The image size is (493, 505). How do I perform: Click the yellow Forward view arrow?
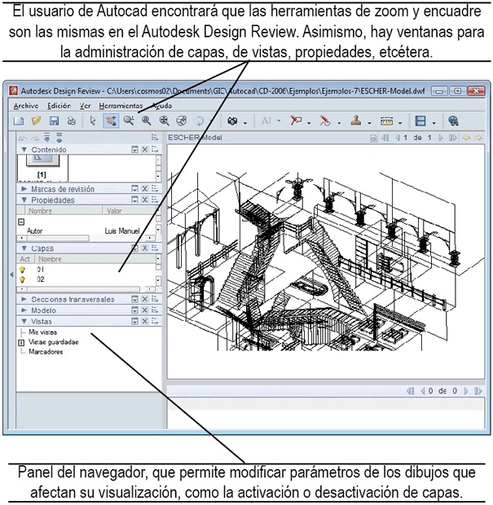click(x=478, y=138)
